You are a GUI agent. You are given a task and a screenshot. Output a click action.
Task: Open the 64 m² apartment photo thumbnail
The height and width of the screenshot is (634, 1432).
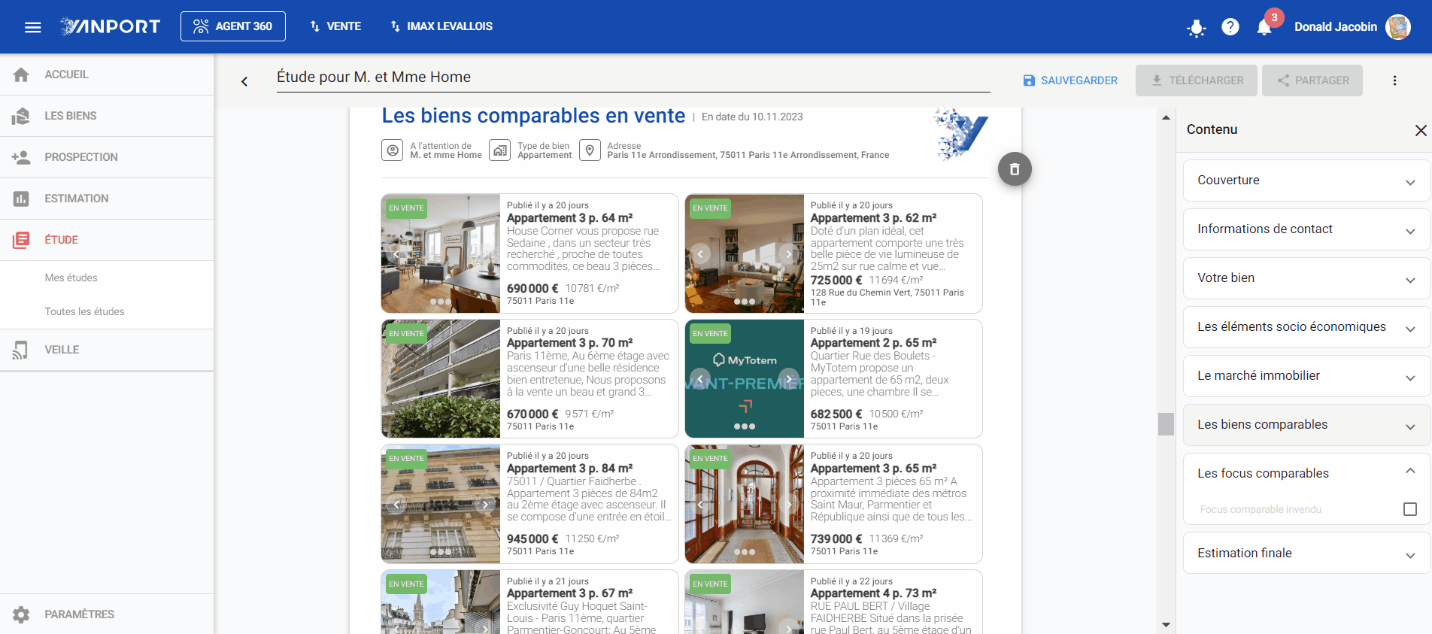point(441,253)
